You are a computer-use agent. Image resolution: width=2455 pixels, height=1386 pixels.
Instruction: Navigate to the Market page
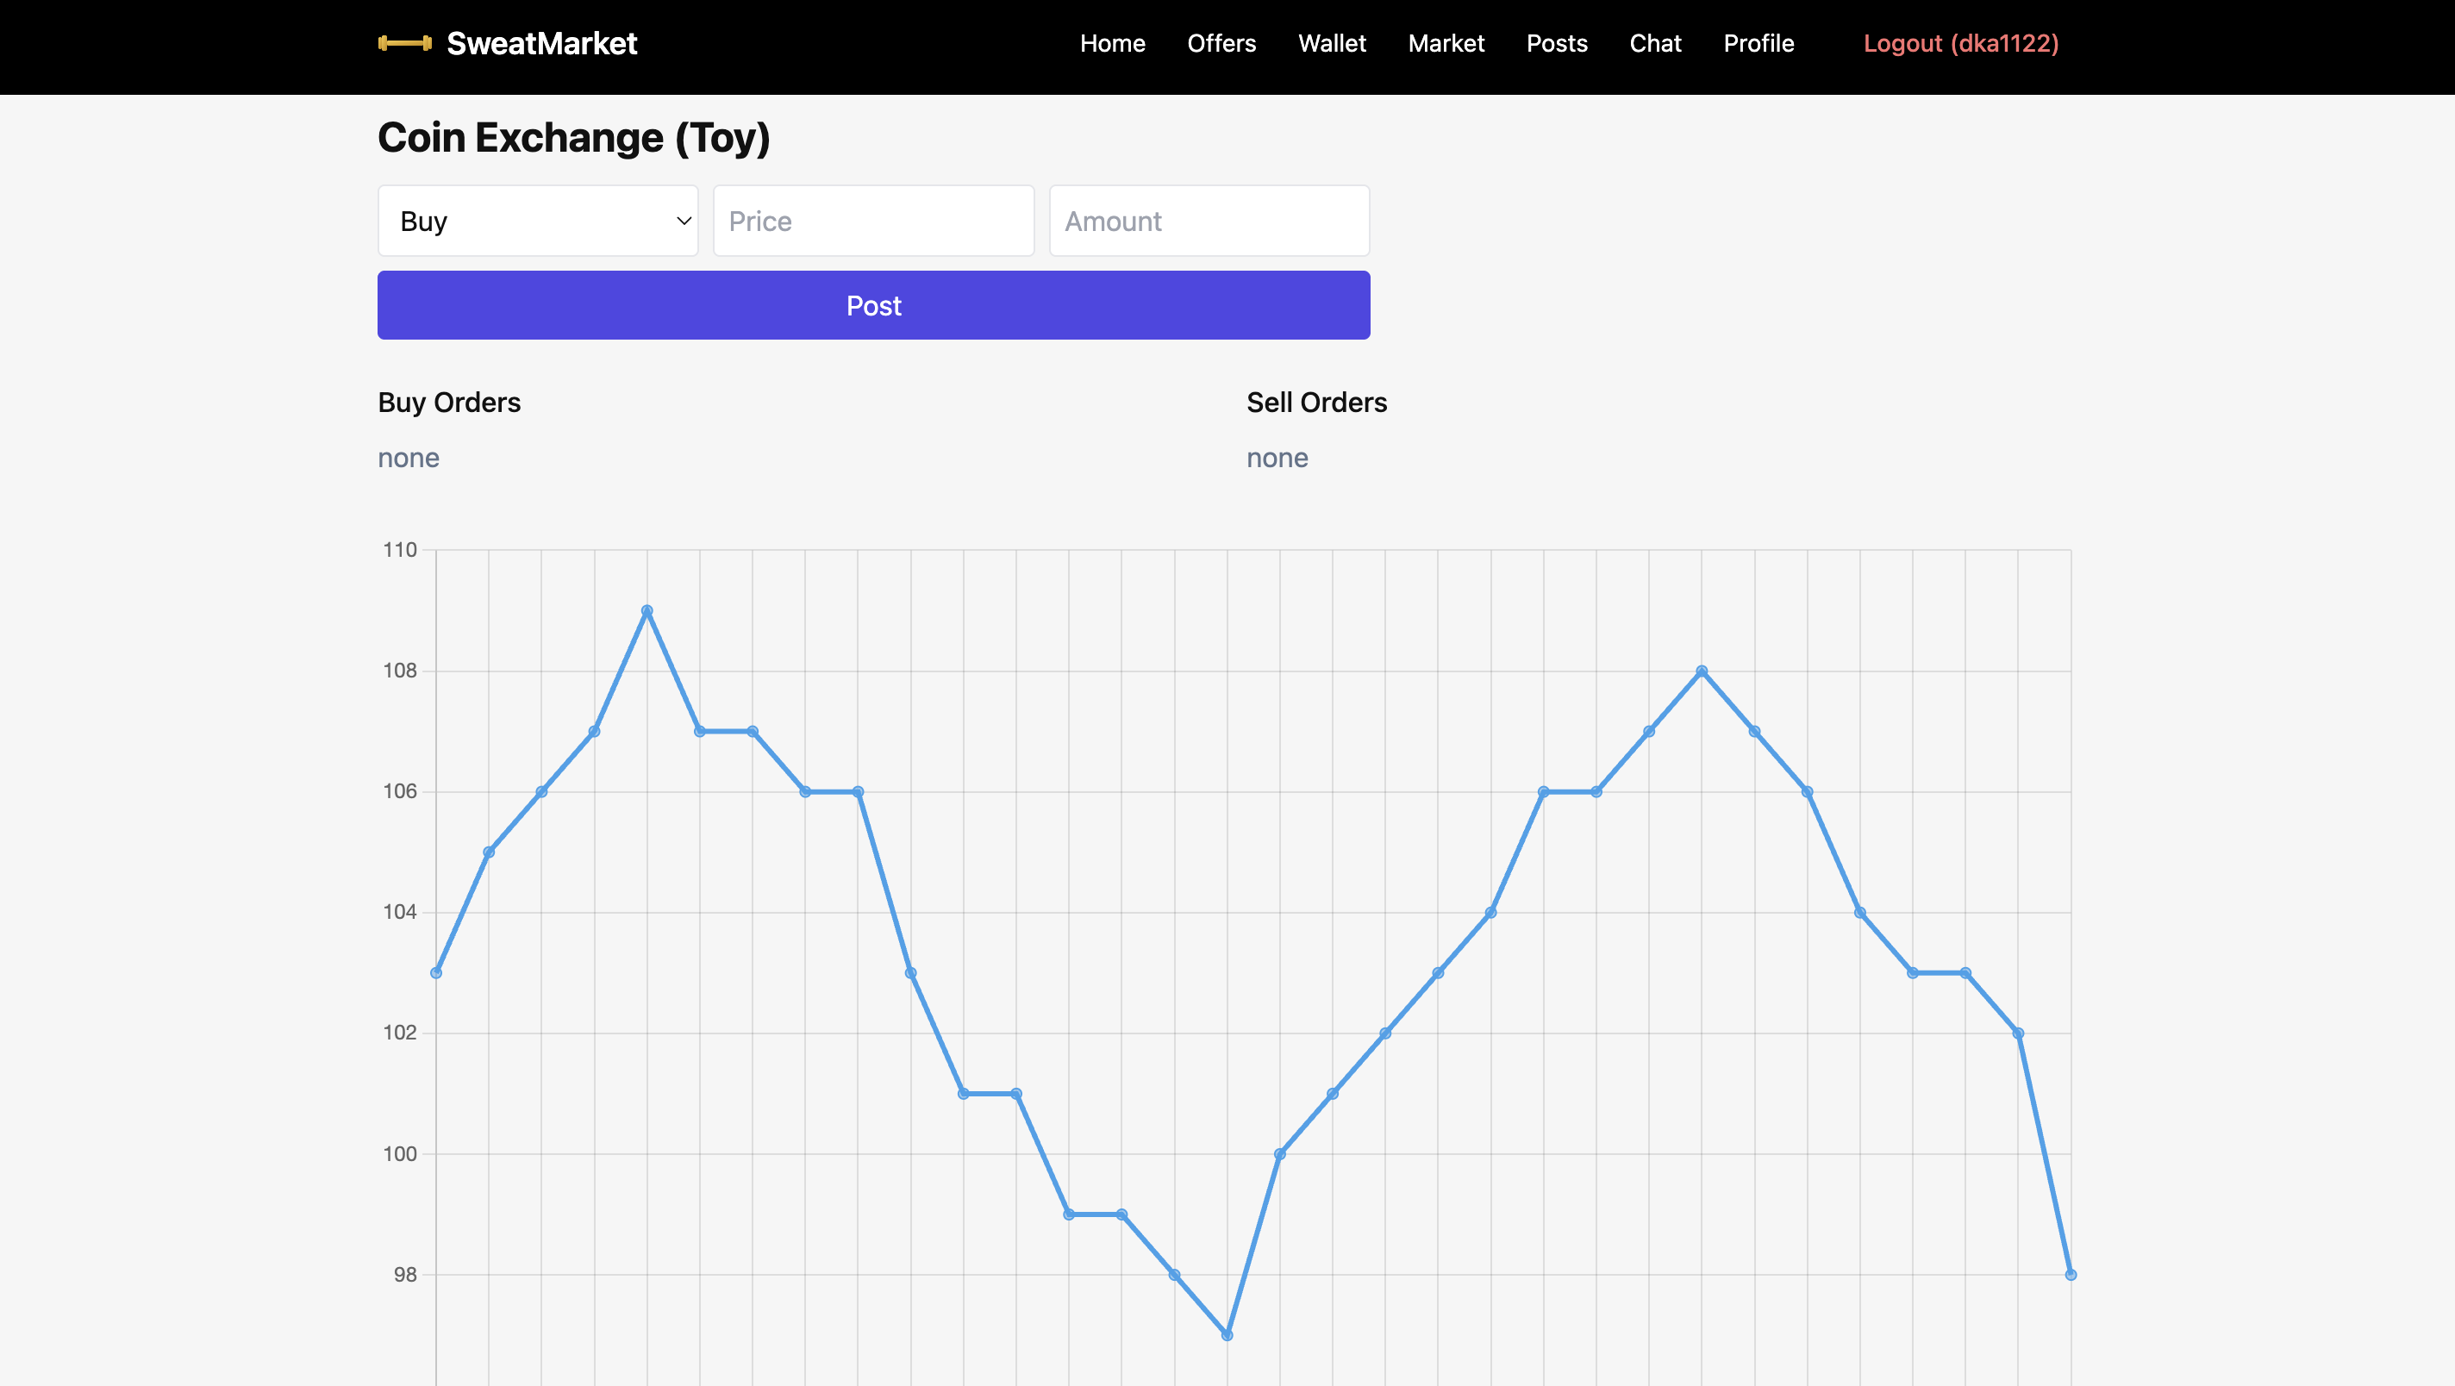point(1446,43)
